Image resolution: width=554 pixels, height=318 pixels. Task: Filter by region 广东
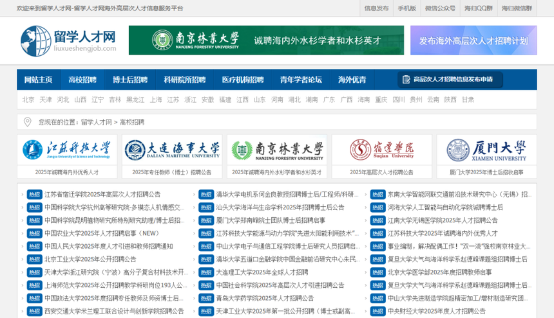click(329, 100)
